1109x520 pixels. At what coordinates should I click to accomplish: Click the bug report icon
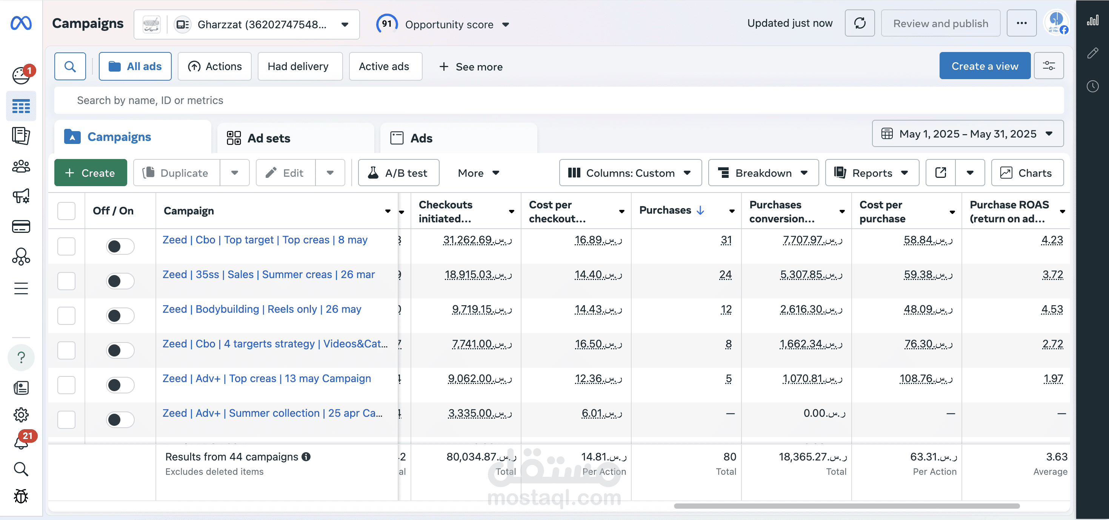tap(21, 496)
